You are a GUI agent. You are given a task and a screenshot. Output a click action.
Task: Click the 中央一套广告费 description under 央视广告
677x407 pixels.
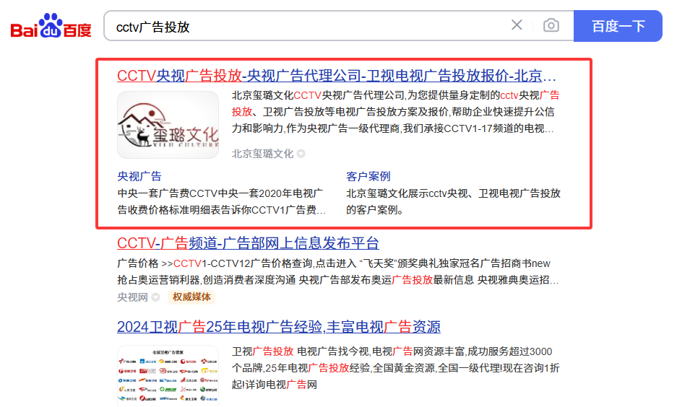220,201
